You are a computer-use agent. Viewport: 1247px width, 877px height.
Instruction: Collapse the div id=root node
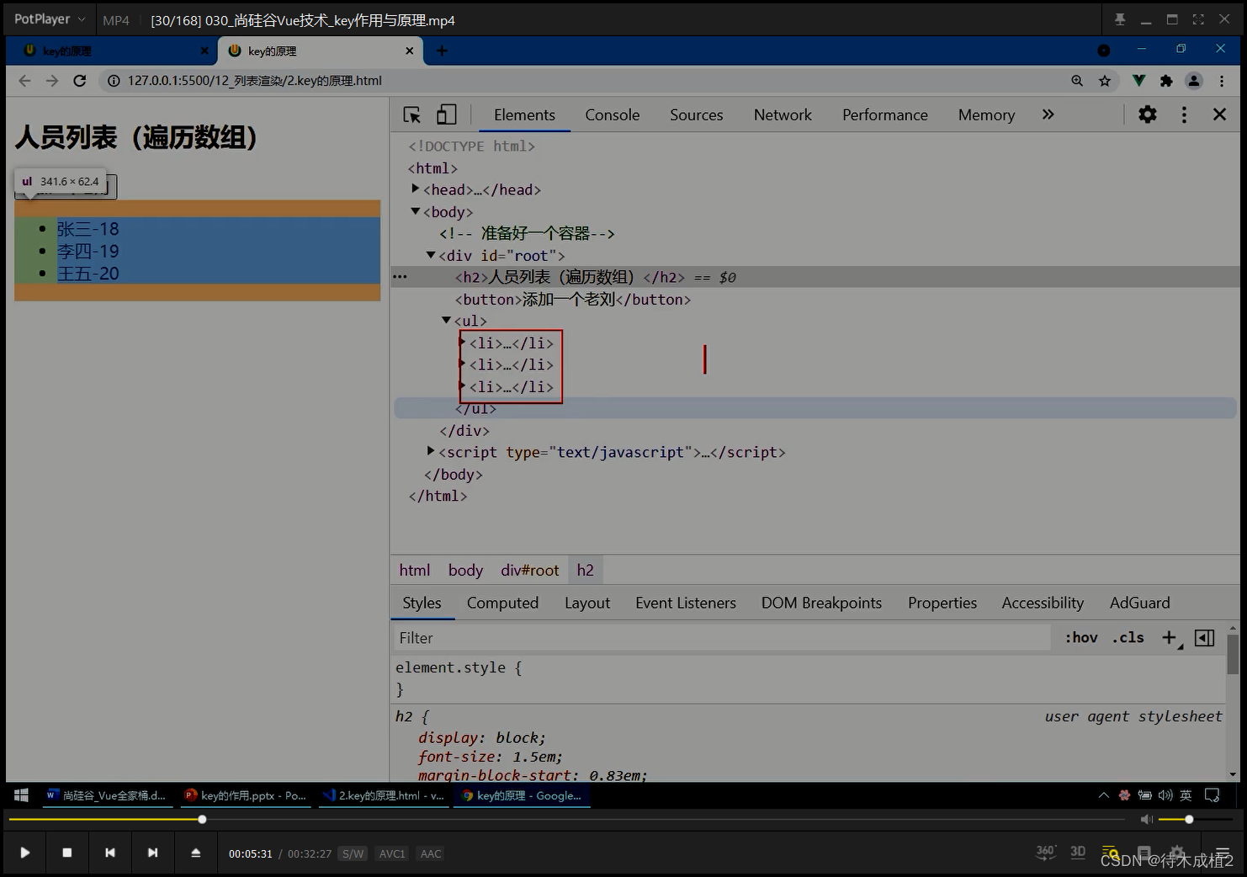(431, 254)
